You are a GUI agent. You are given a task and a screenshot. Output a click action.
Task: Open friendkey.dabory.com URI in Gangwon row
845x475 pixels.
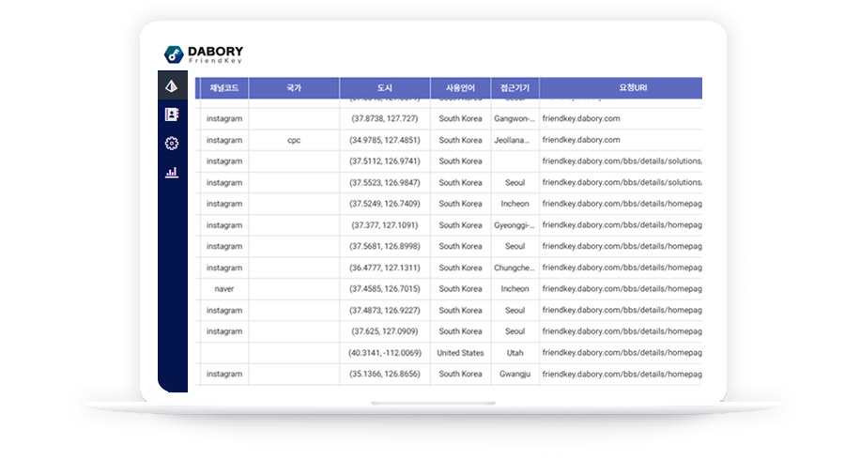click(581, 119)
